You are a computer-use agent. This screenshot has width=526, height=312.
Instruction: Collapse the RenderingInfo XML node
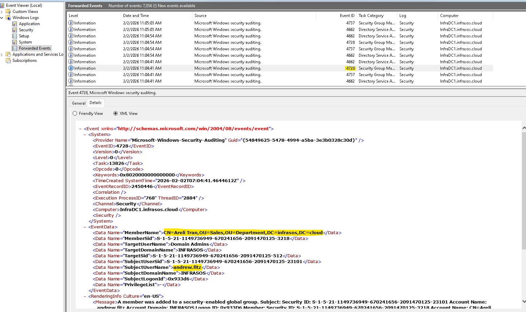(x=85, y=296)
